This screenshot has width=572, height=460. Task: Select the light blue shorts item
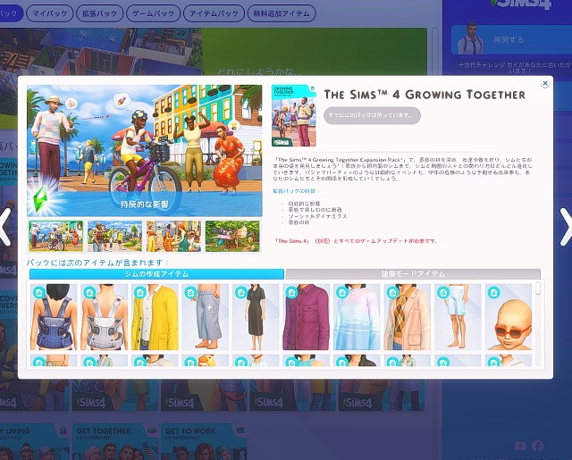point(458,317)
